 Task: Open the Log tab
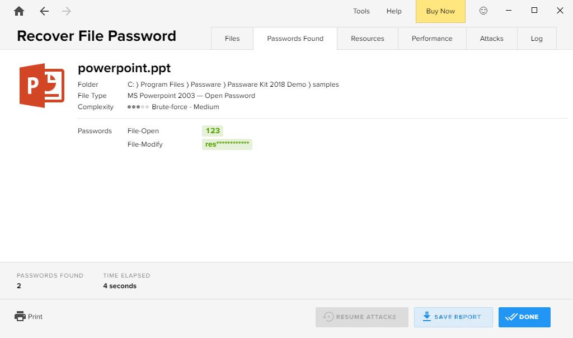[x=537, y=39]
